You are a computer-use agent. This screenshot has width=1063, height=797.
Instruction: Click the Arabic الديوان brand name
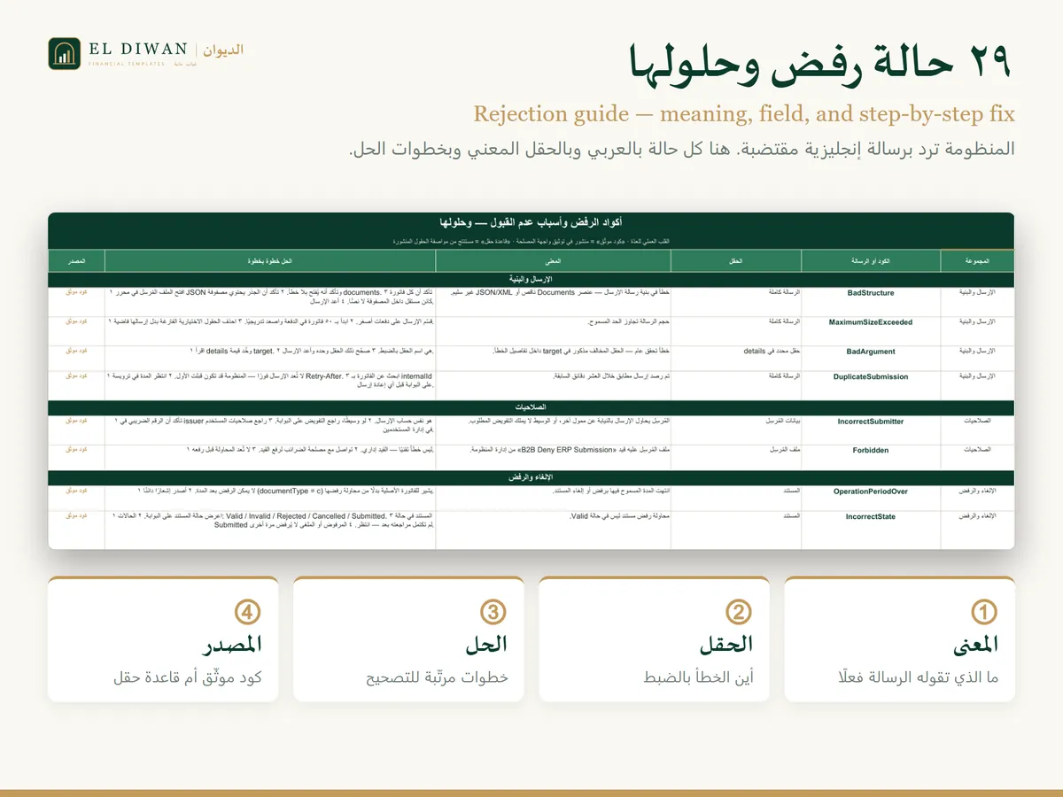point(223,50)
